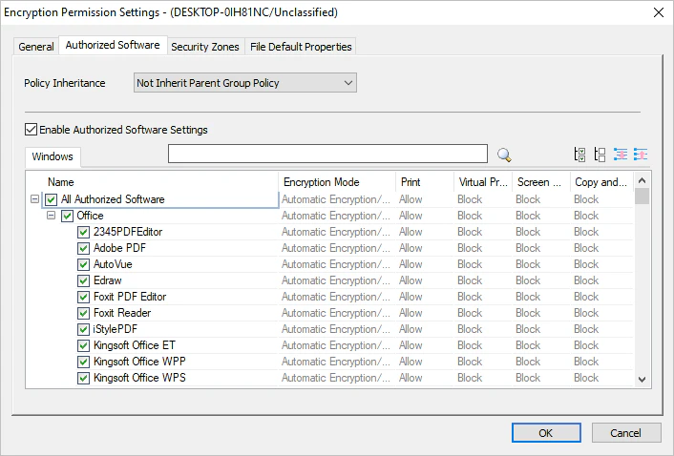Uncheck the All Authorized Software checkbox
This screenshot has height=456, width=674.
pos(52,199)
